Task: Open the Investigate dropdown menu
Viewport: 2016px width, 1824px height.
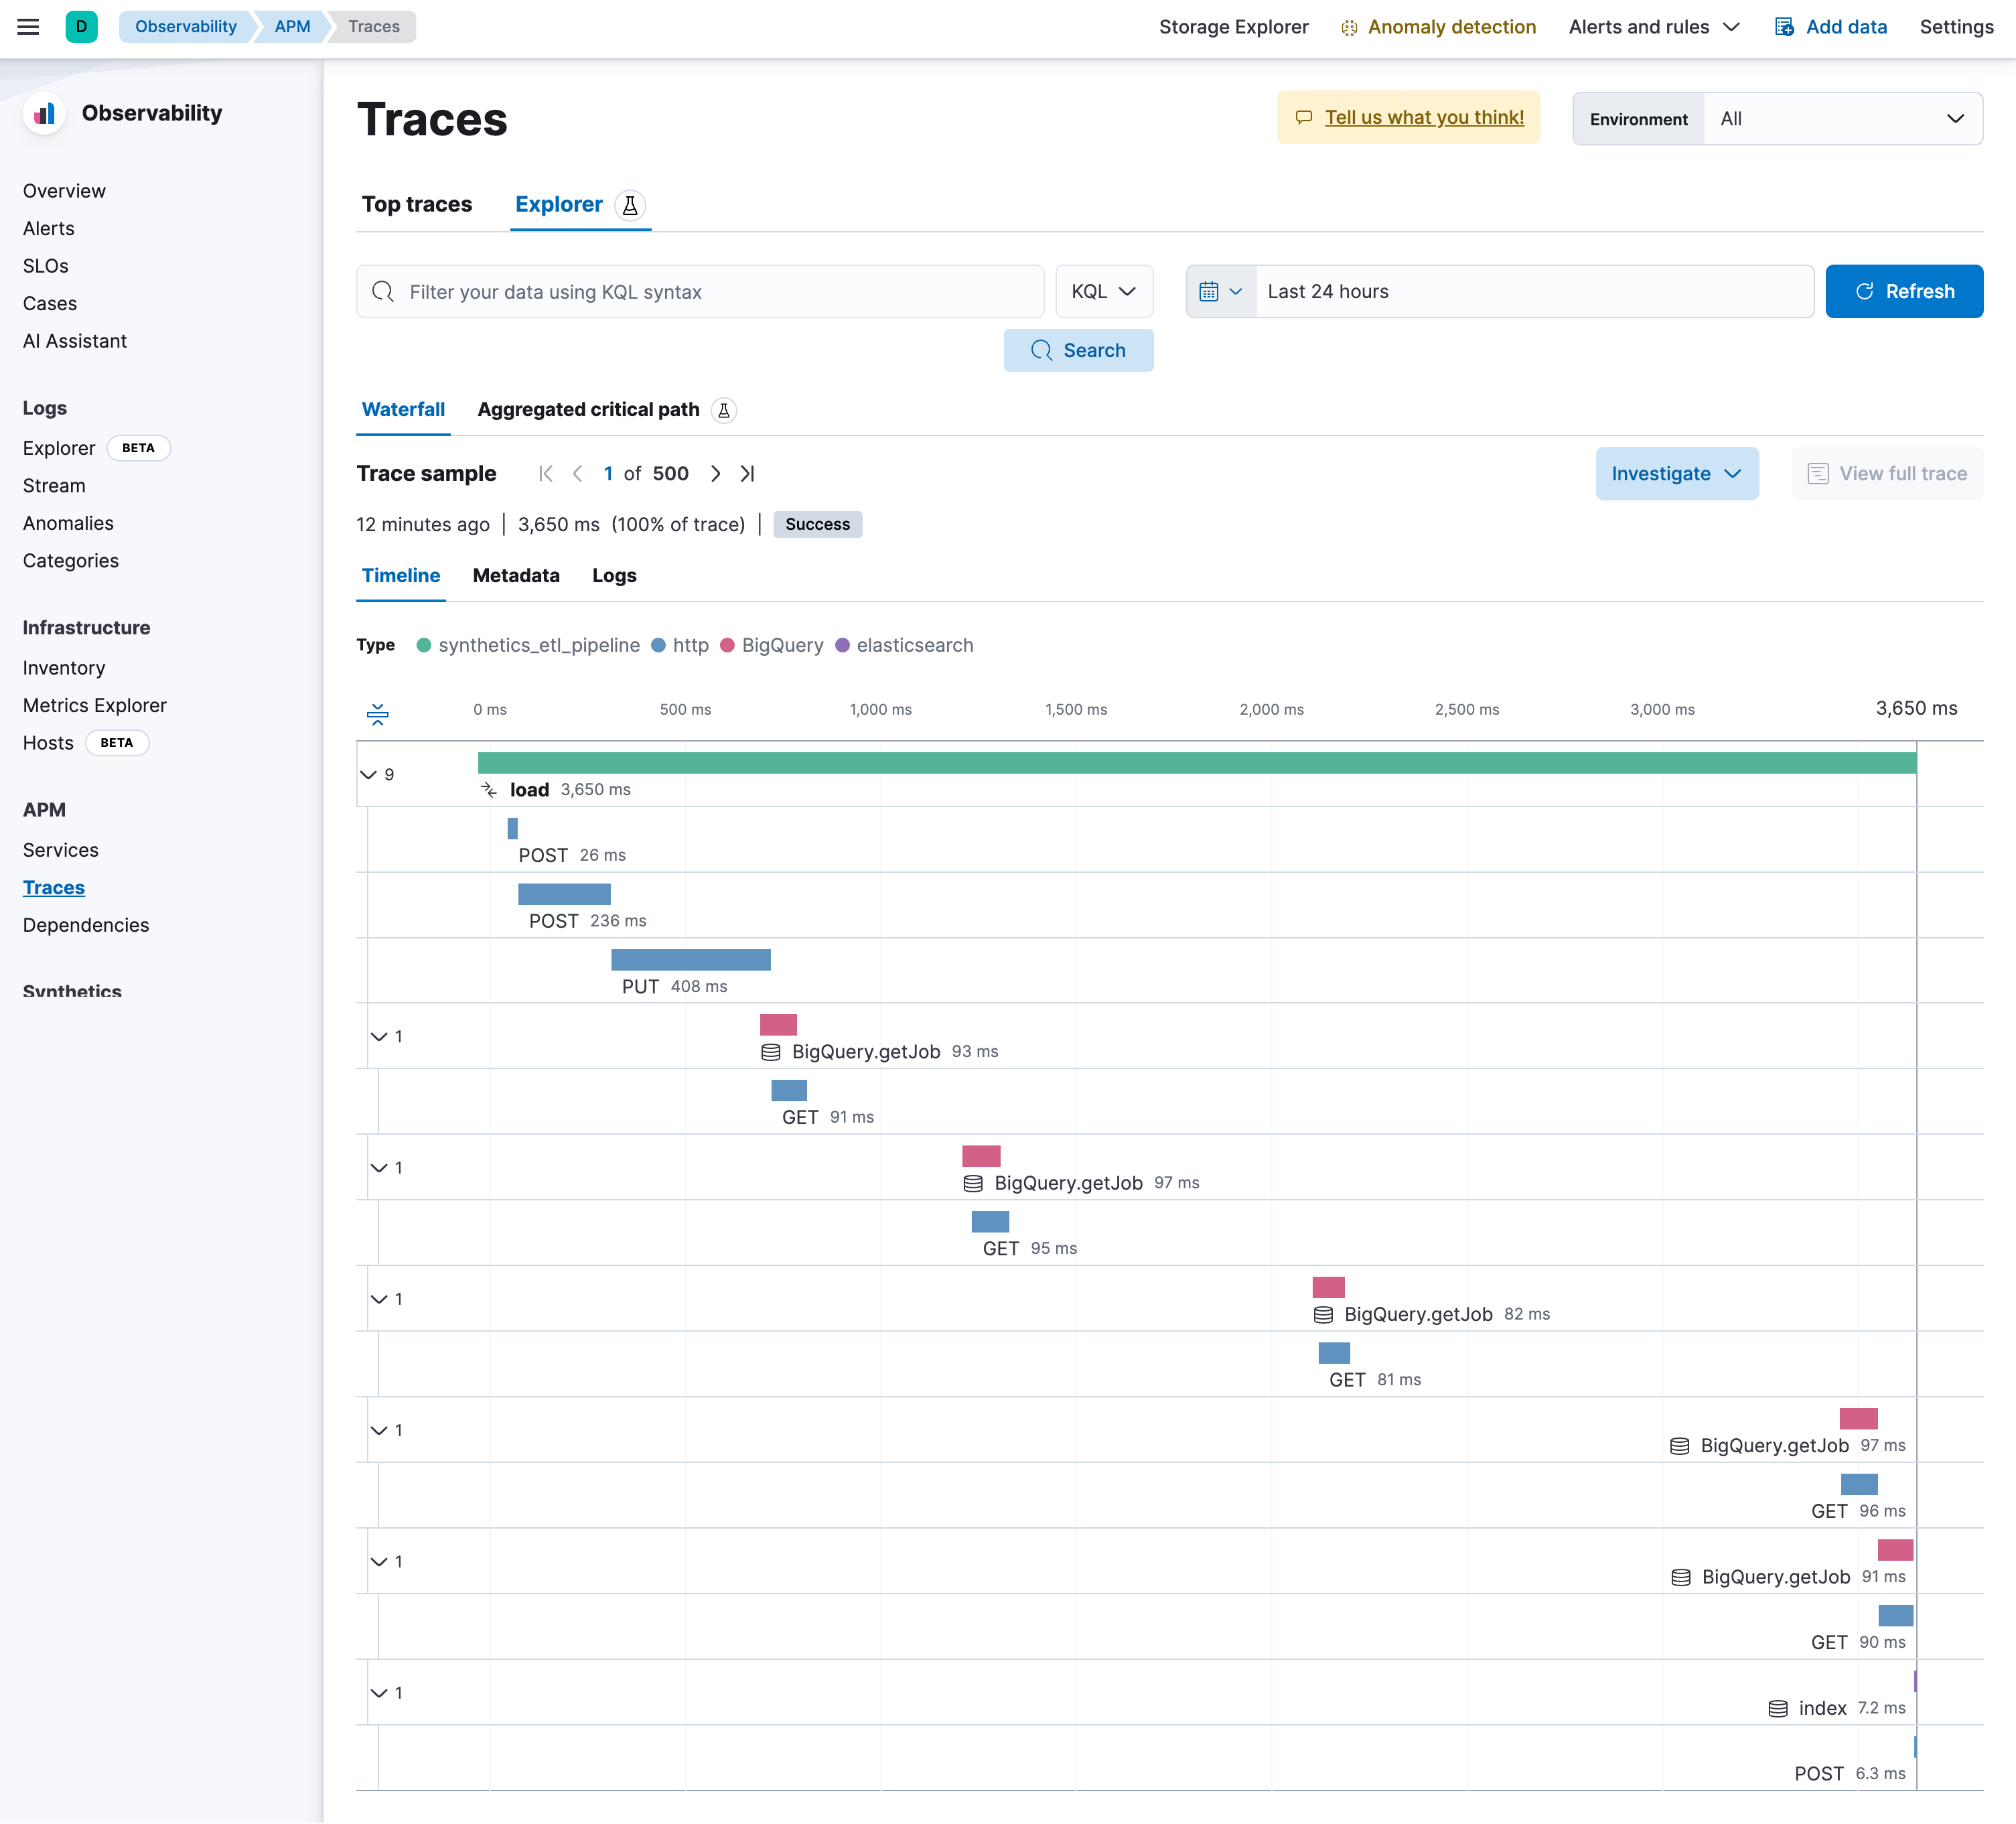Action: click(x=1676, y=474)
